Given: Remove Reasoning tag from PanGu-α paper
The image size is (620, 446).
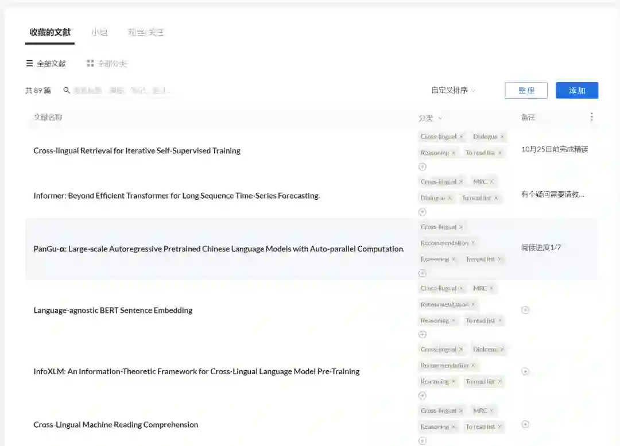Looking at the screenshot, I should [454, 259].
